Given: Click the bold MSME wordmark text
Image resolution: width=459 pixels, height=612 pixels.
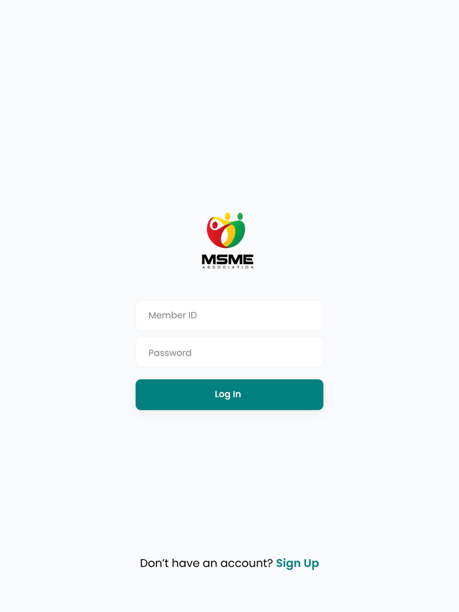Looking at the screenshot, I should (228, 260).
